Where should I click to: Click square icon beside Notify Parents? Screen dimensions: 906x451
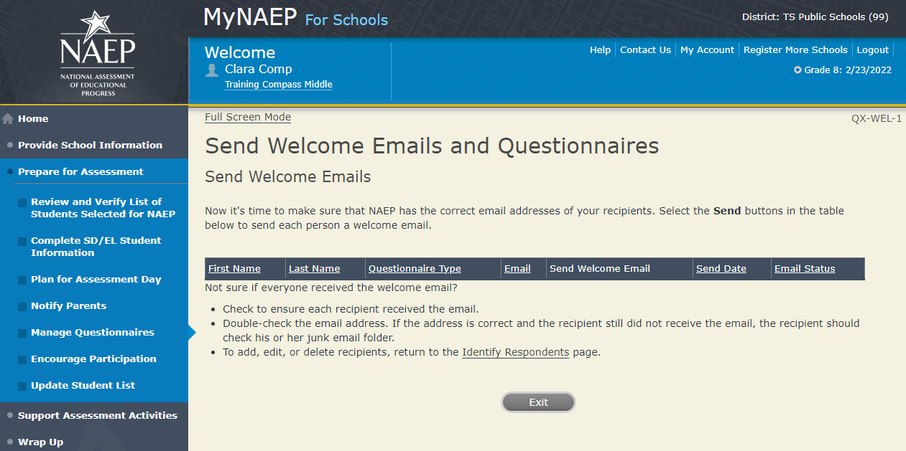[x=23, y=307]
